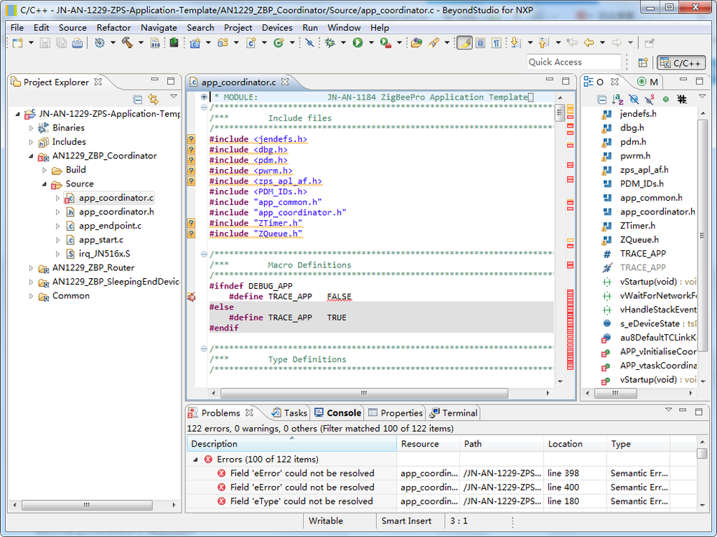Open the Refactor menu
Screen dimensions: 717x537
(113, 27)
